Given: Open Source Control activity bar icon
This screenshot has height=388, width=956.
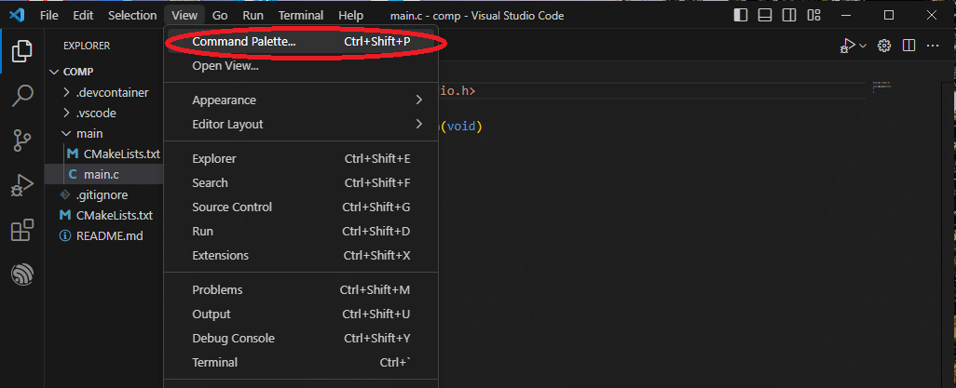Looking at the screenshot, I should point(22,140).
